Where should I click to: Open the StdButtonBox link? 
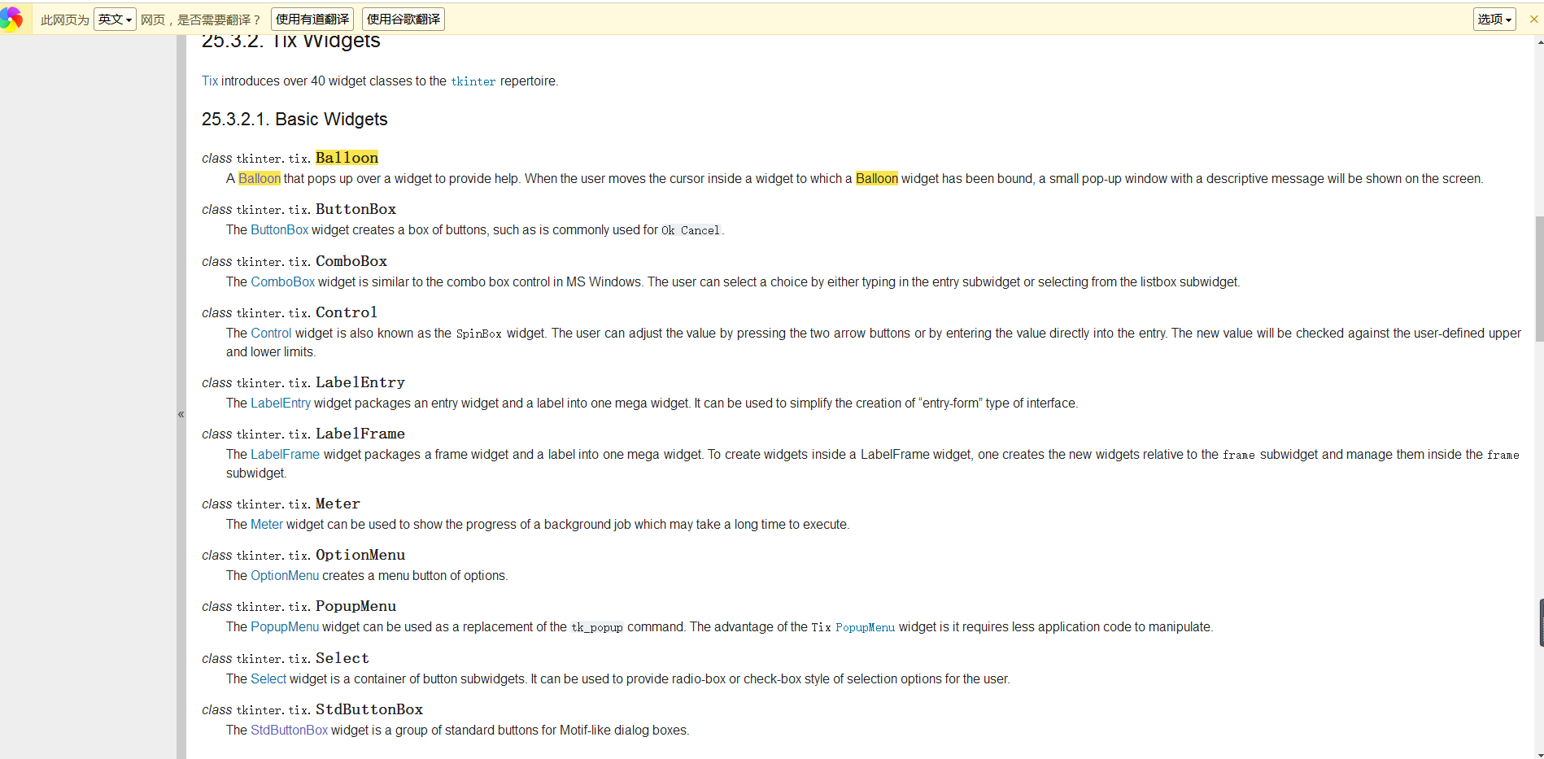tap(289, 731)
